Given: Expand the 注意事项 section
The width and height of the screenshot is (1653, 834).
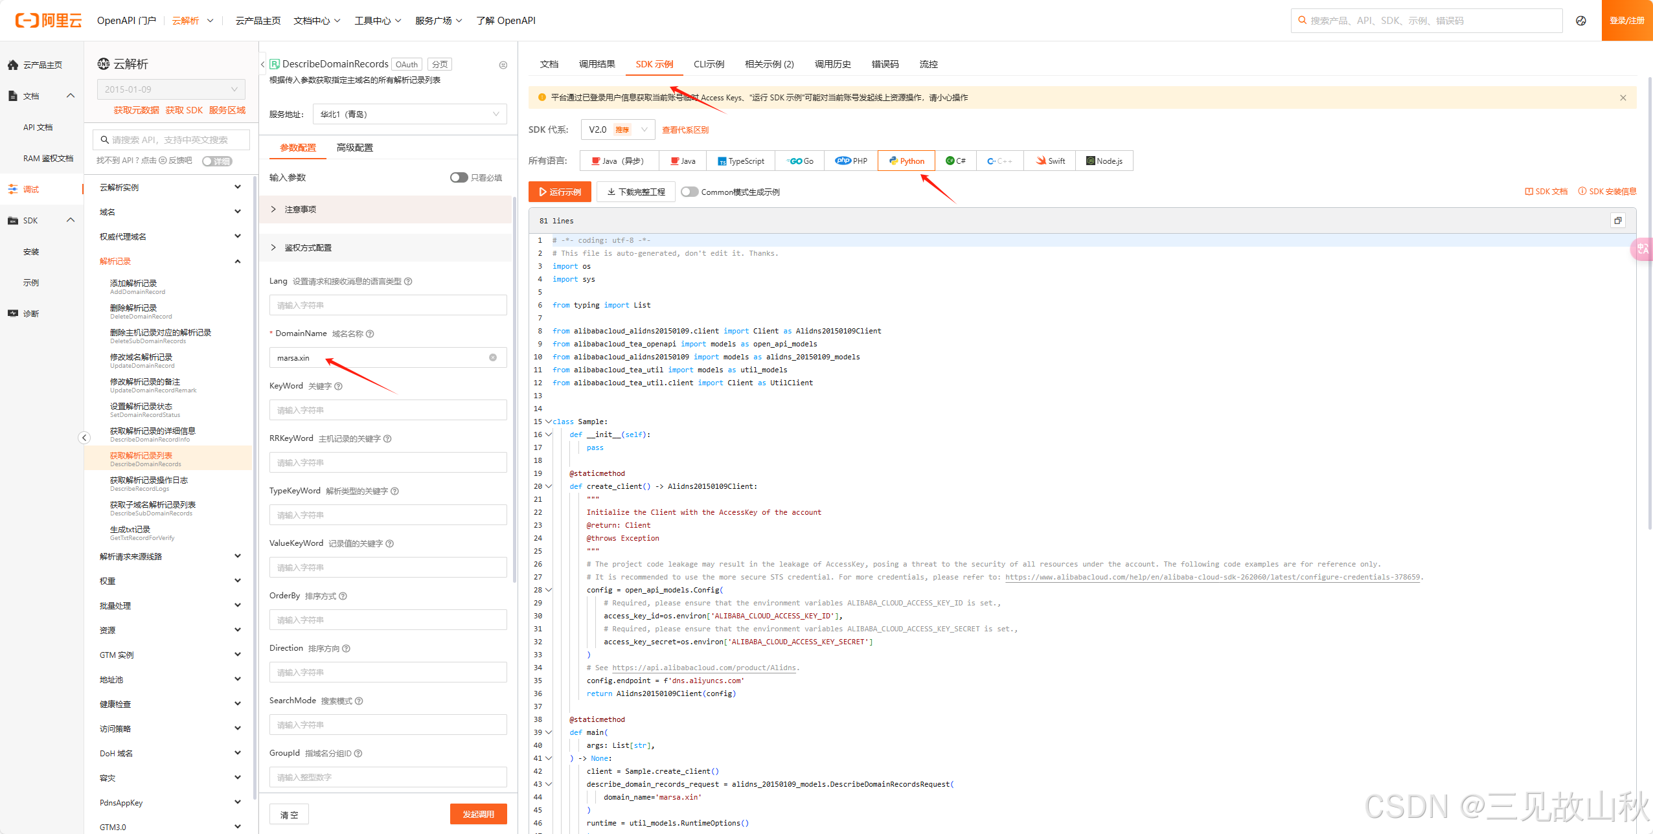Looking at the screenshot, I should [300, 209].
